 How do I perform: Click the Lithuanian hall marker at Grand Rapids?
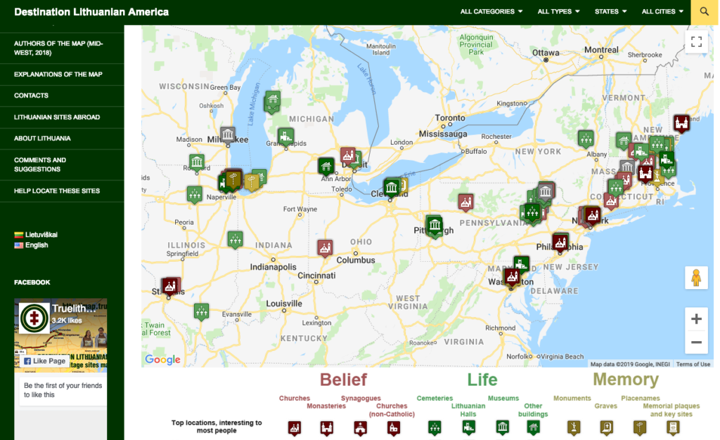pos(285,135)
